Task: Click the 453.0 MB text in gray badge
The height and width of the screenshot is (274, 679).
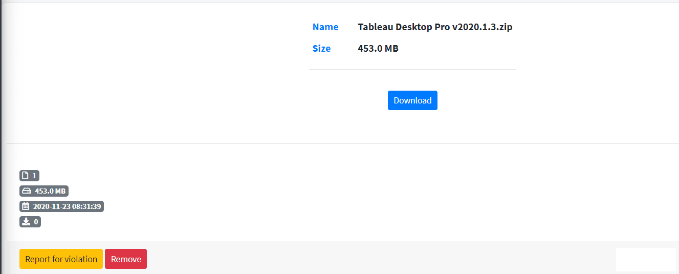Action: pyautogui.click(x=50, y=191)
